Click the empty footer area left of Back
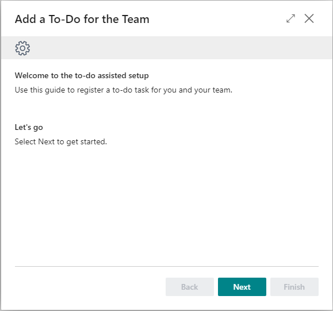The image size is (333, 311). [89, 287]
